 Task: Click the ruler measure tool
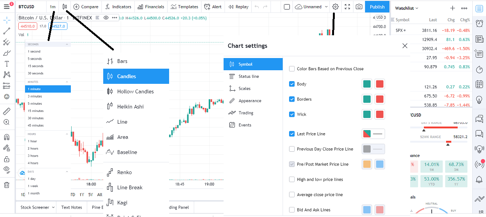pyautogui.click(x=6, y=112)
